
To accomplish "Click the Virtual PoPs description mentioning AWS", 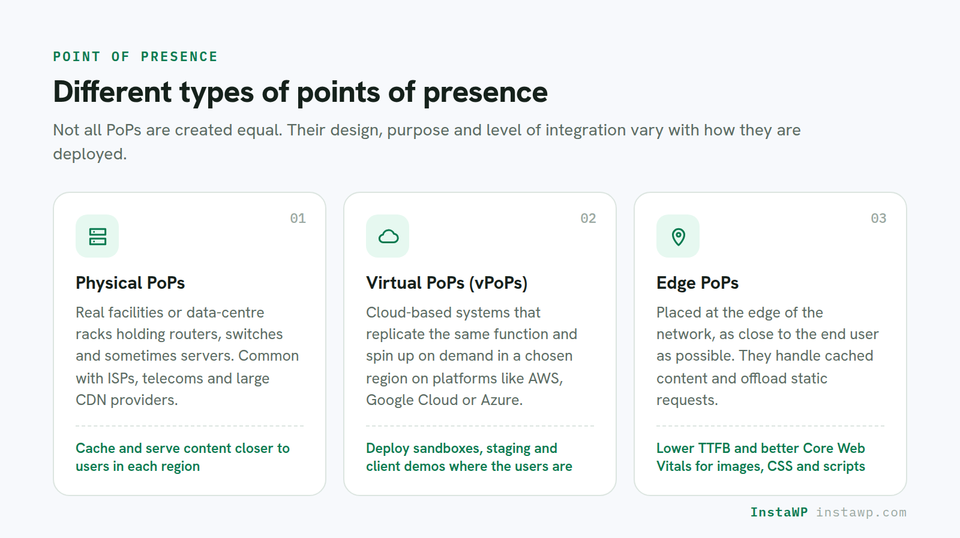I will pos(472,356).
